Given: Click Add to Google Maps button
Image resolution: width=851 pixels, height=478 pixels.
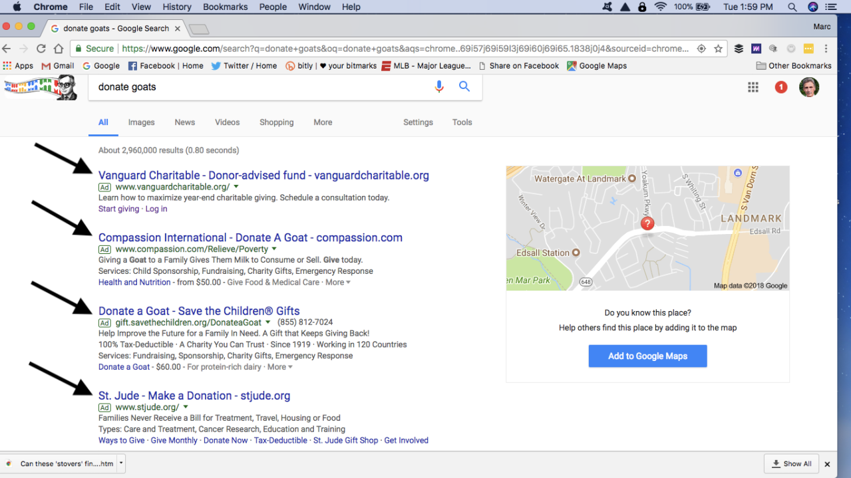Looking at the screenshot, I should [647, 356].
